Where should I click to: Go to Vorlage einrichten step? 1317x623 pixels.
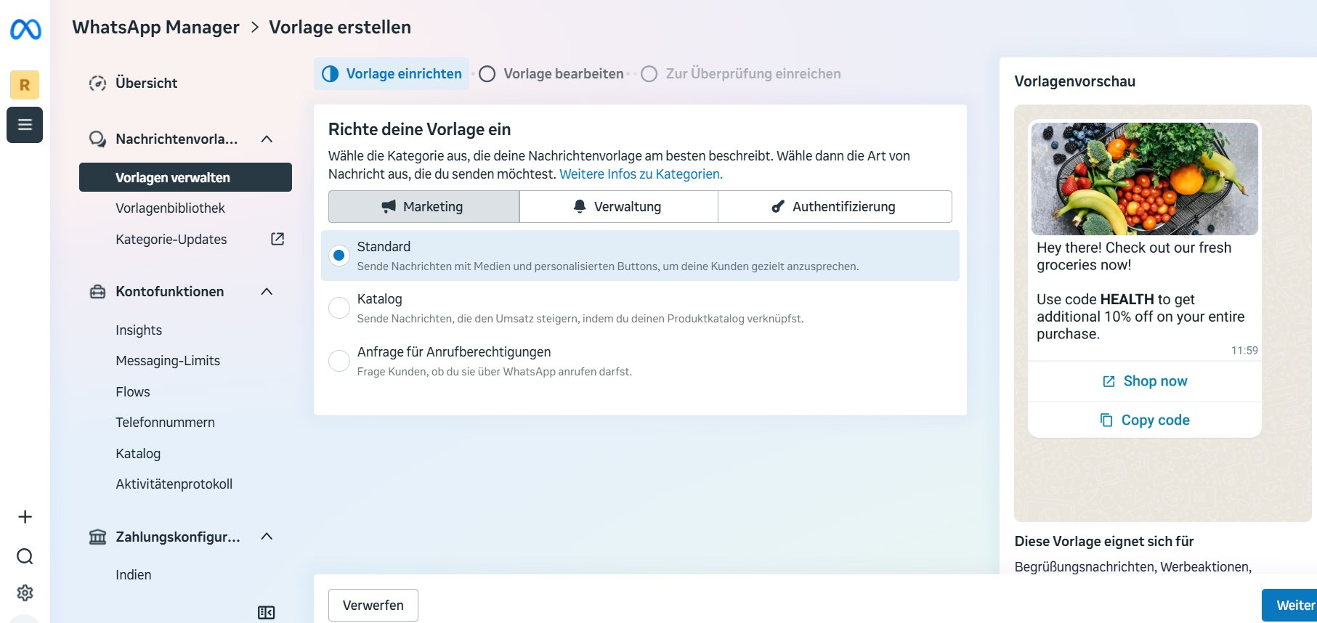392,74
